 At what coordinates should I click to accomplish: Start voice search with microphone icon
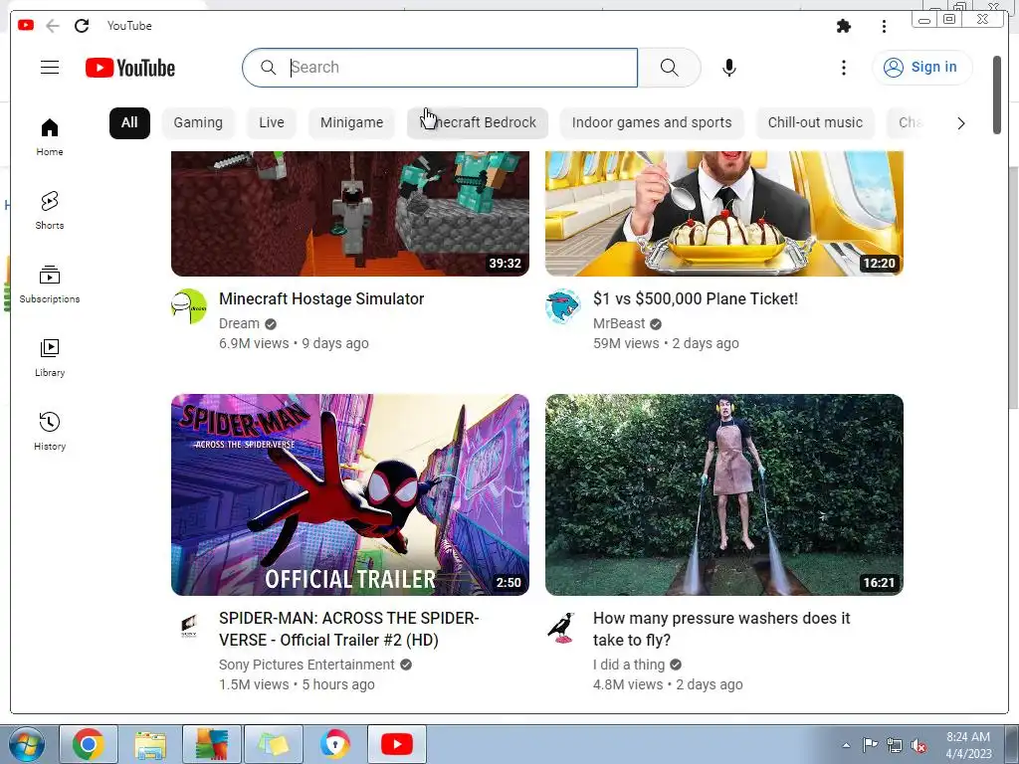(x=729, y=68)
